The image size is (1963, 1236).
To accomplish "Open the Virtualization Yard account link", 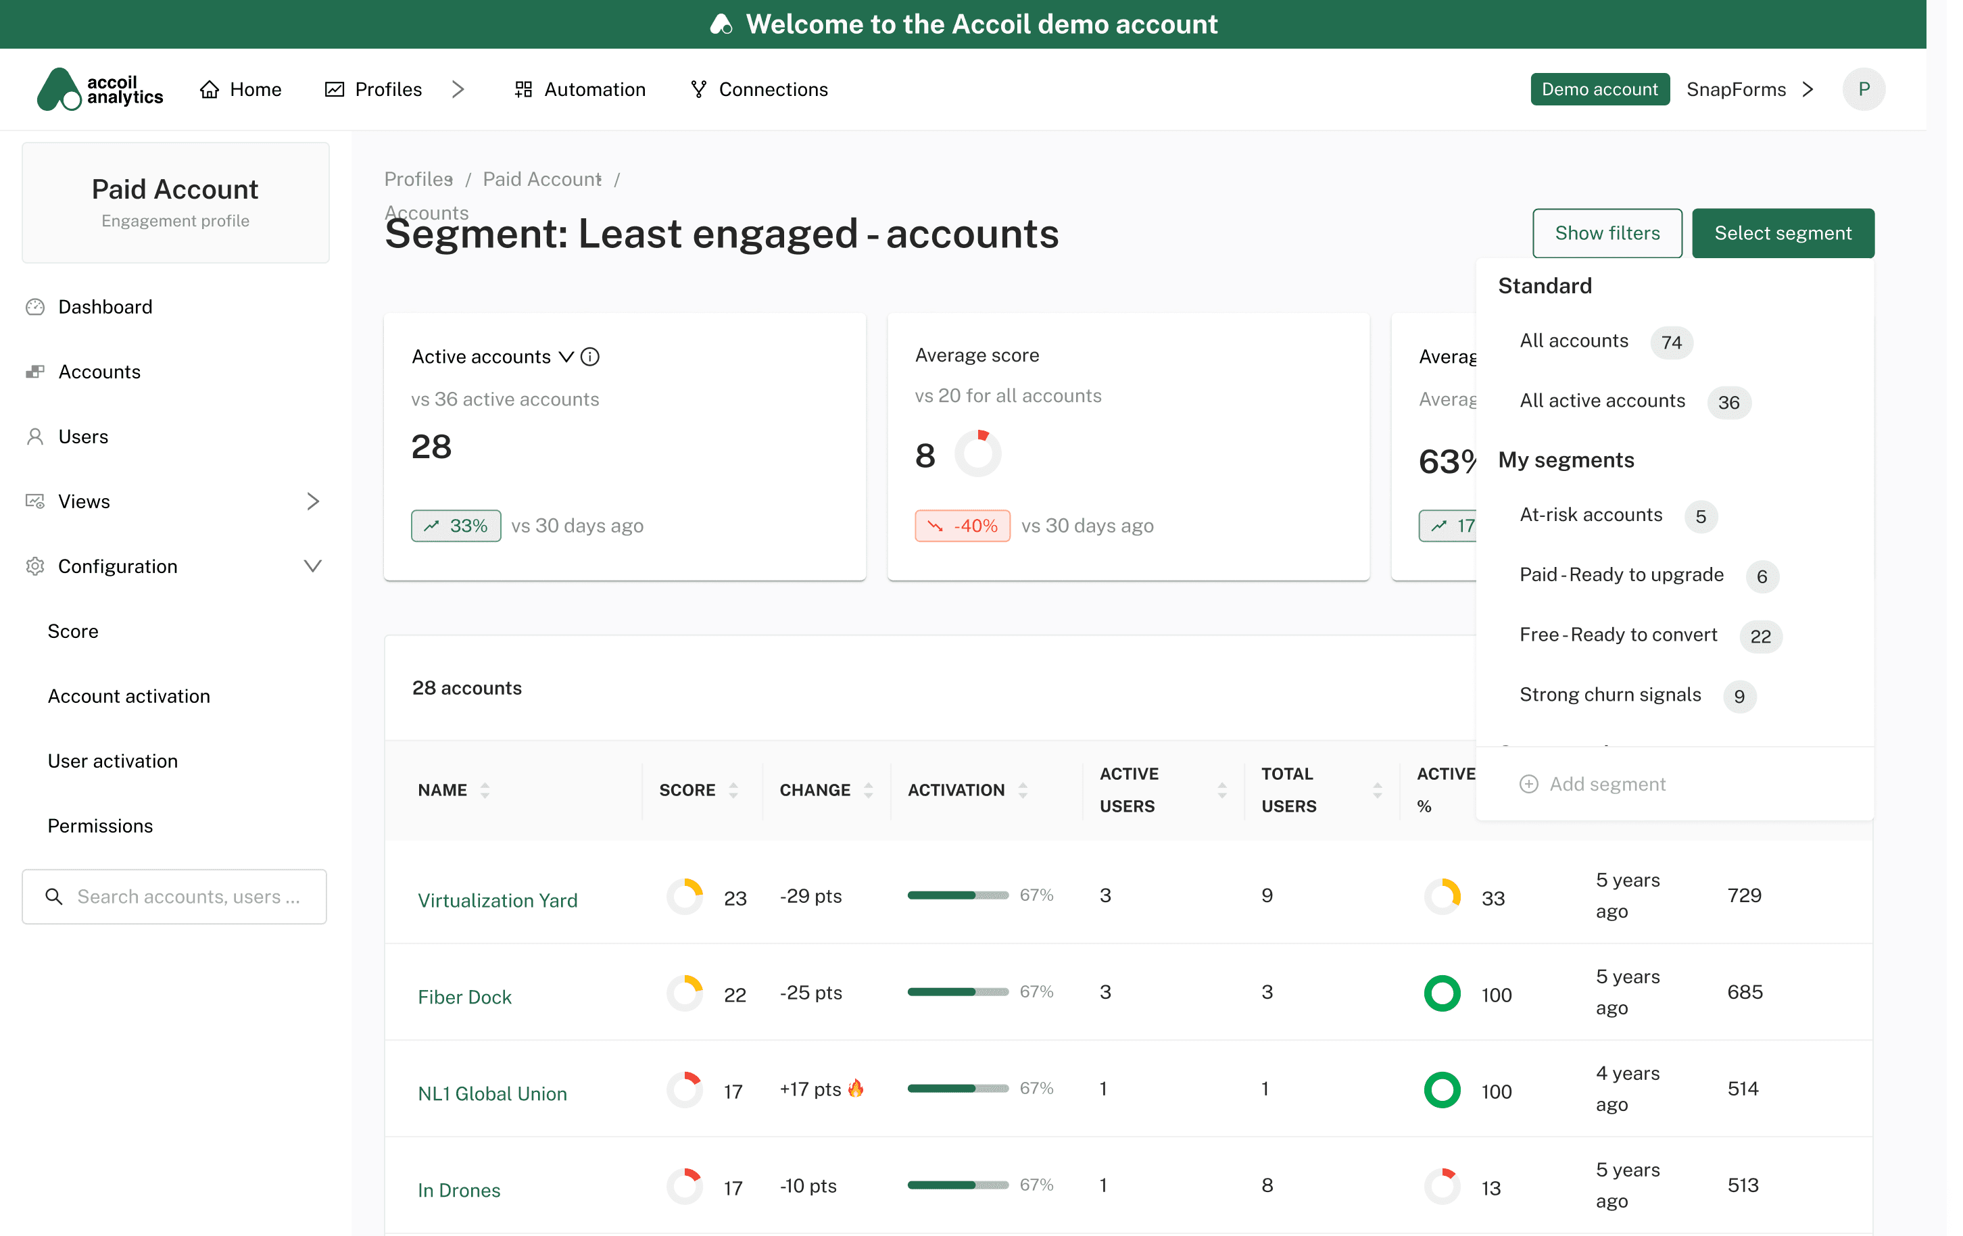I will click(x=498, y=899).
